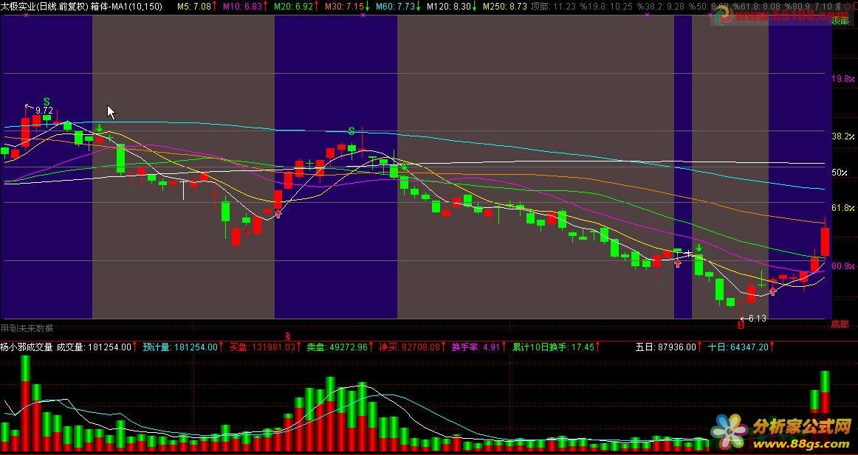
Task: Click the green down arrow after the first S
Action: pos(99,128)
